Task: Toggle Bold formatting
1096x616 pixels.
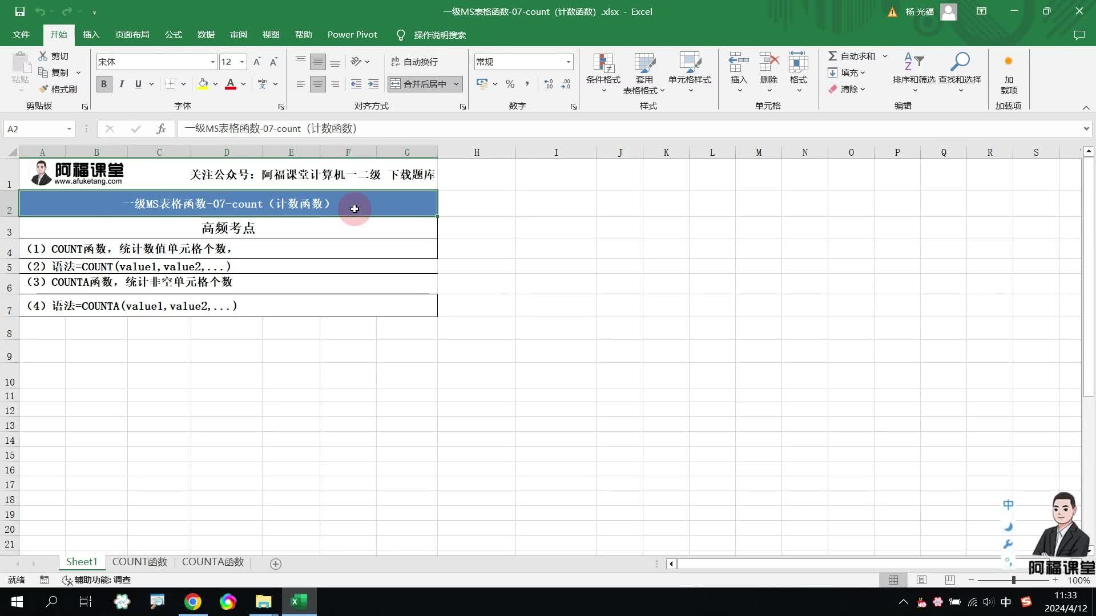Action: (x=104, y=84)
